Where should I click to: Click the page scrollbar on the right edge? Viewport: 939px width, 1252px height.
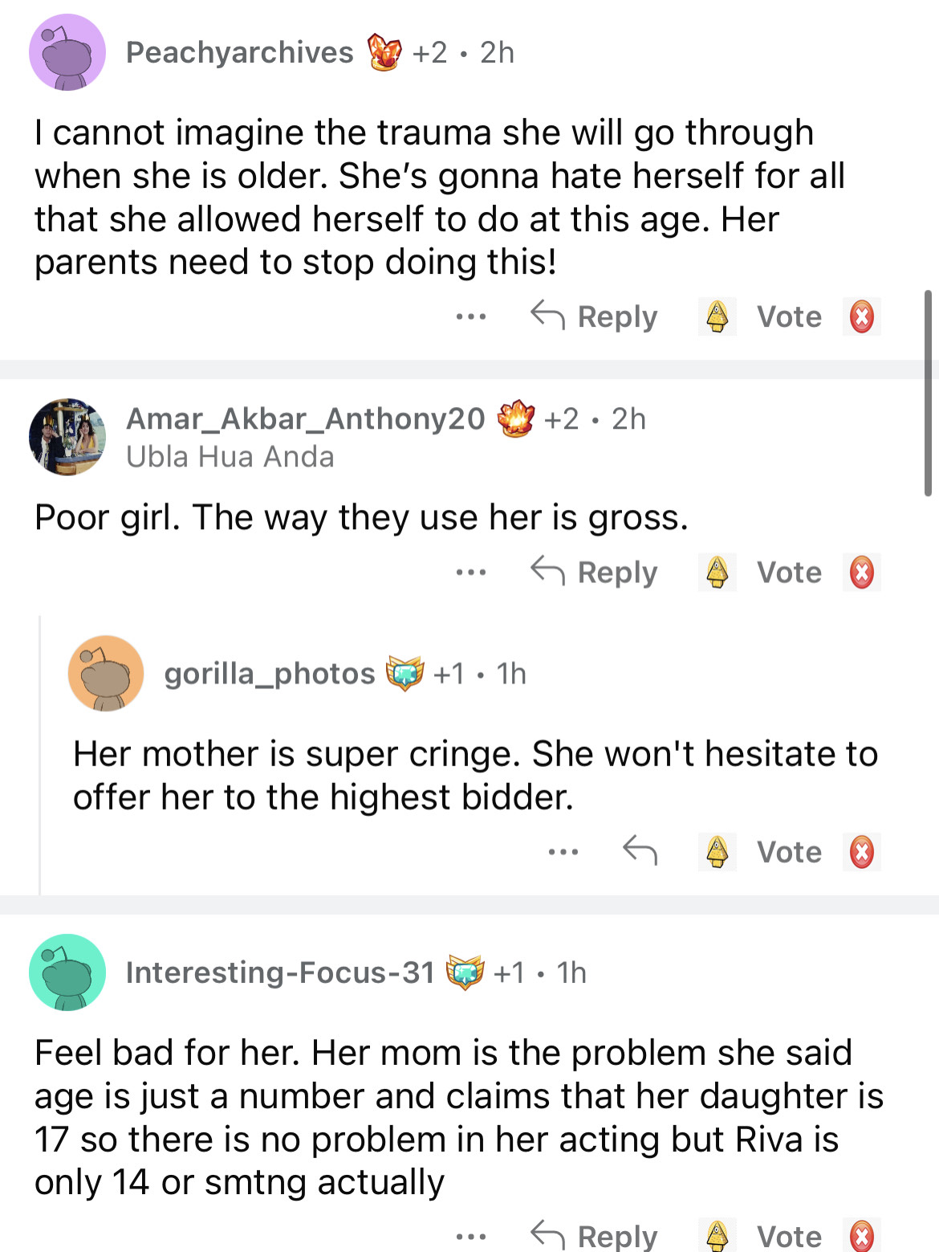coord(928,394)
